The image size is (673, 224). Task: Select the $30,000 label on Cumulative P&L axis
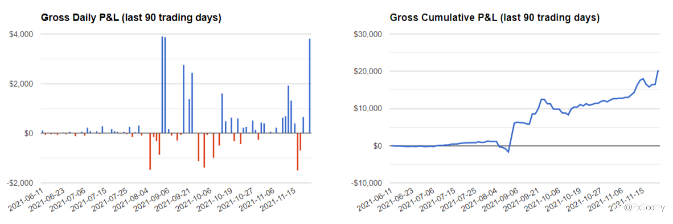(367, 34)
